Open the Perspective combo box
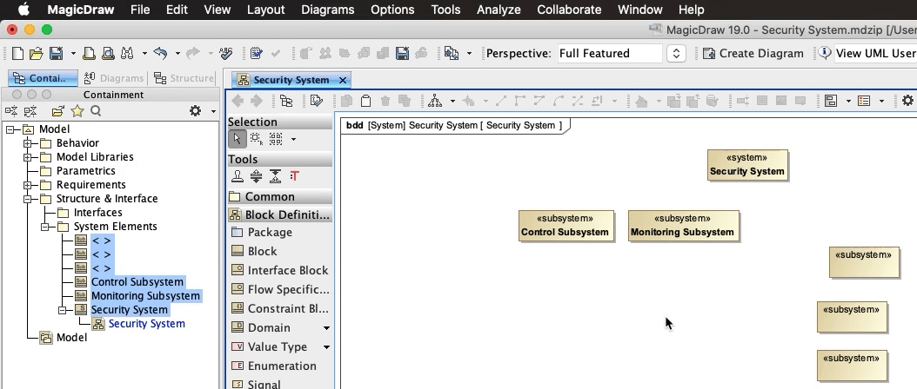 coord(676,54)
